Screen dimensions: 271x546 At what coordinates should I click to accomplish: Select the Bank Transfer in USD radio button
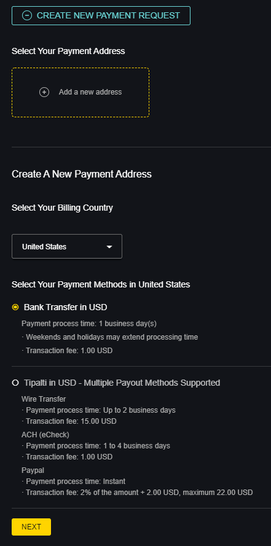coord(15,307)
